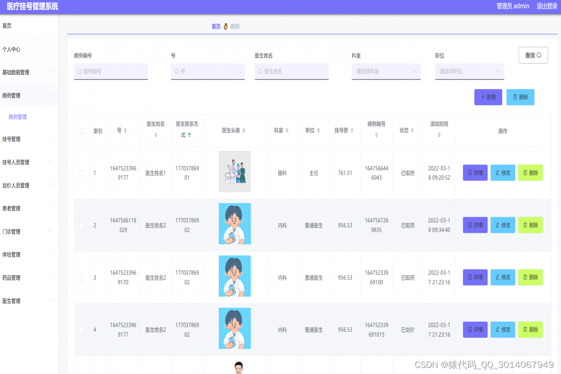Viewport: 561px width, 374px height.
Task: Open doctor avatar image in row 3
Action: [x=235, y=276]
